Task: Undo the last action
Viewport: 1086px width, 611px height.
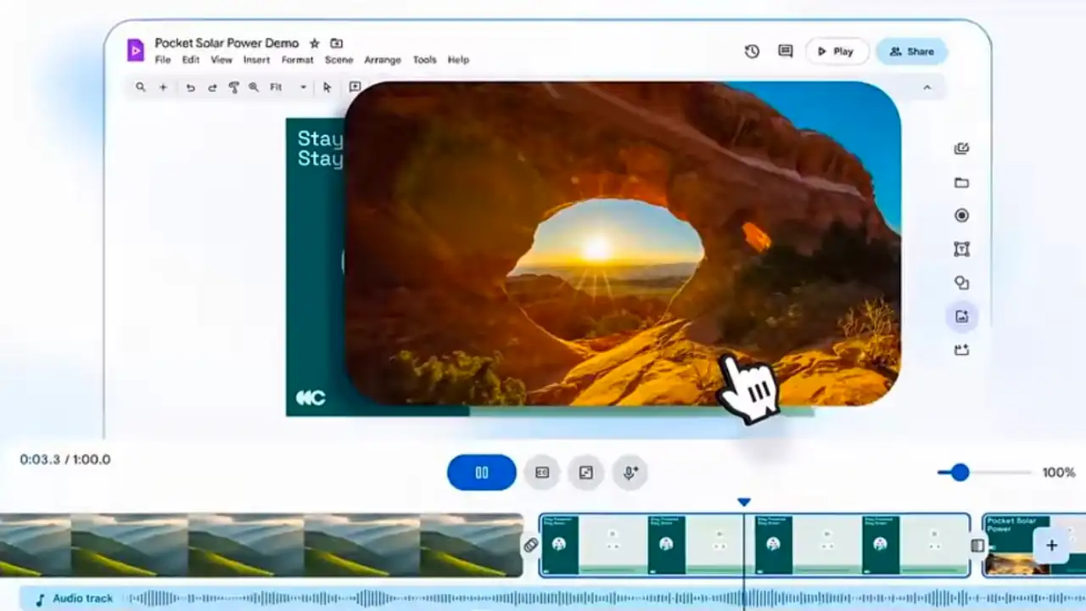Action: pyautogui.click(x=190, y=87)
